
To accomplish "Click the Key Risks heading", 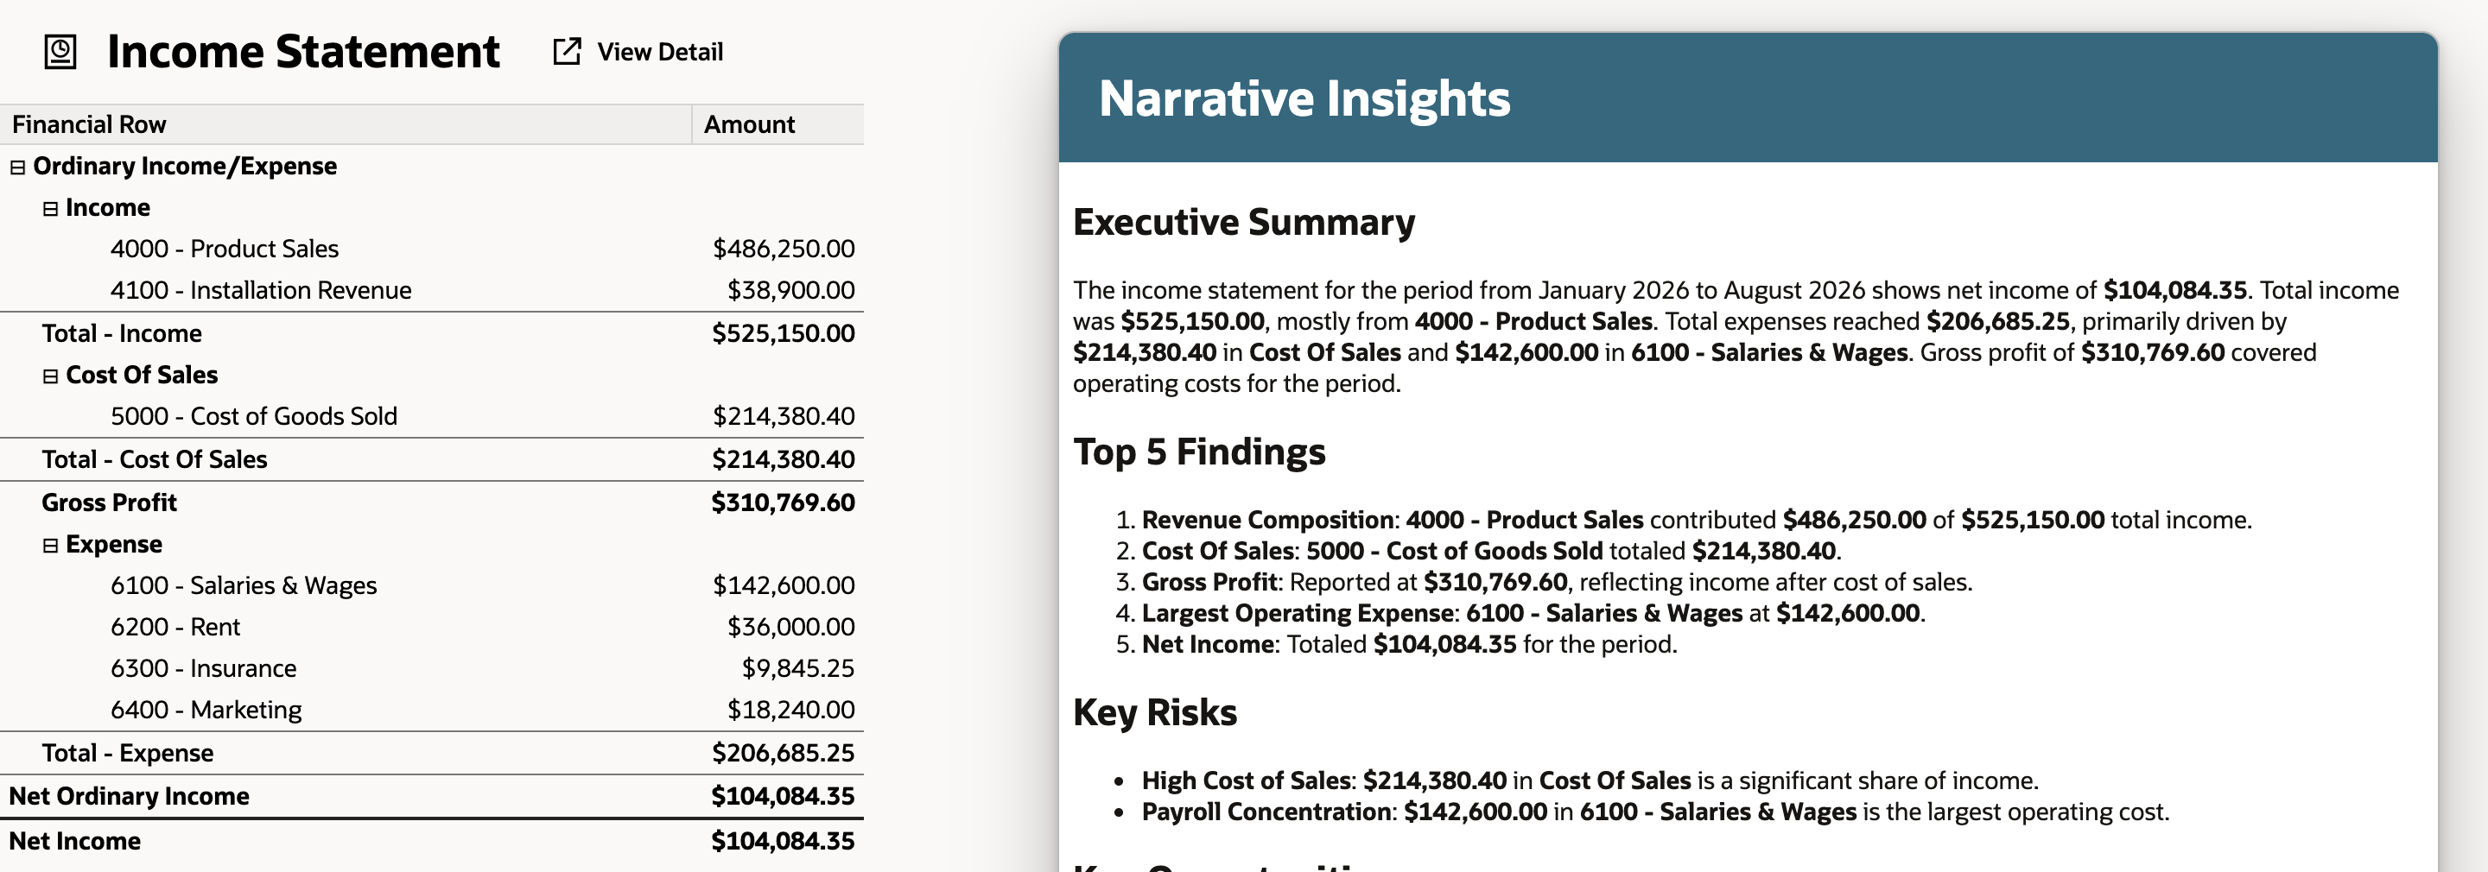I will (x=1155, y=712).
